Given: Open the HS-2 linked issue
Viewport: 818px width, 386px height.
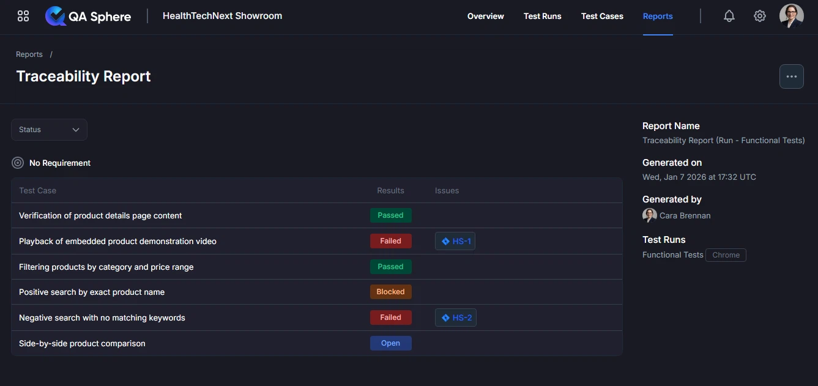Looking at the screenshot, I should tap(455, 317).
